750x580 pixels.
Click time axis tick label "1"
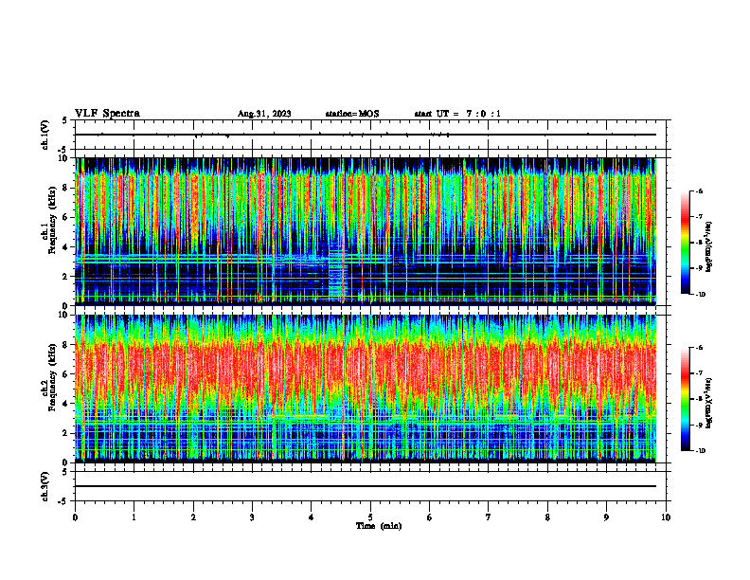click(134, 517)
